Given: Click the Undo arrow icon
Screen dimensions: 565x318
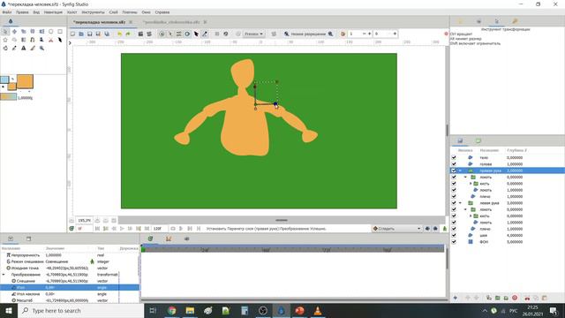Looking at the screenshot, I should [119, 34].
